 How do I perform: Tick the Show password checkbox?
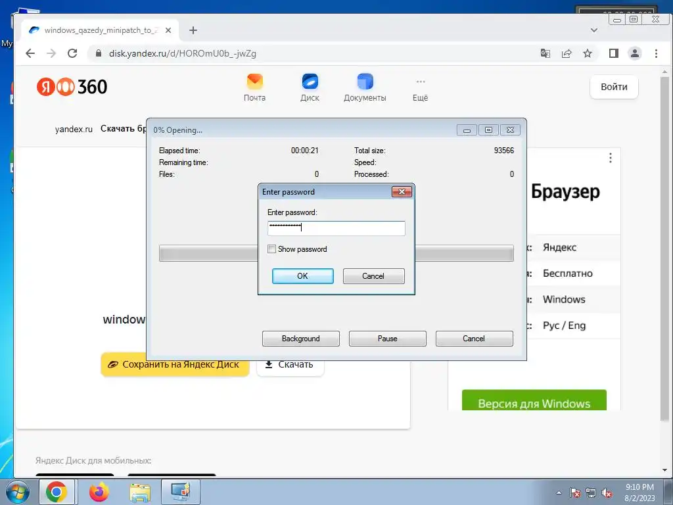pyautogui.click(x=271, y=249)
